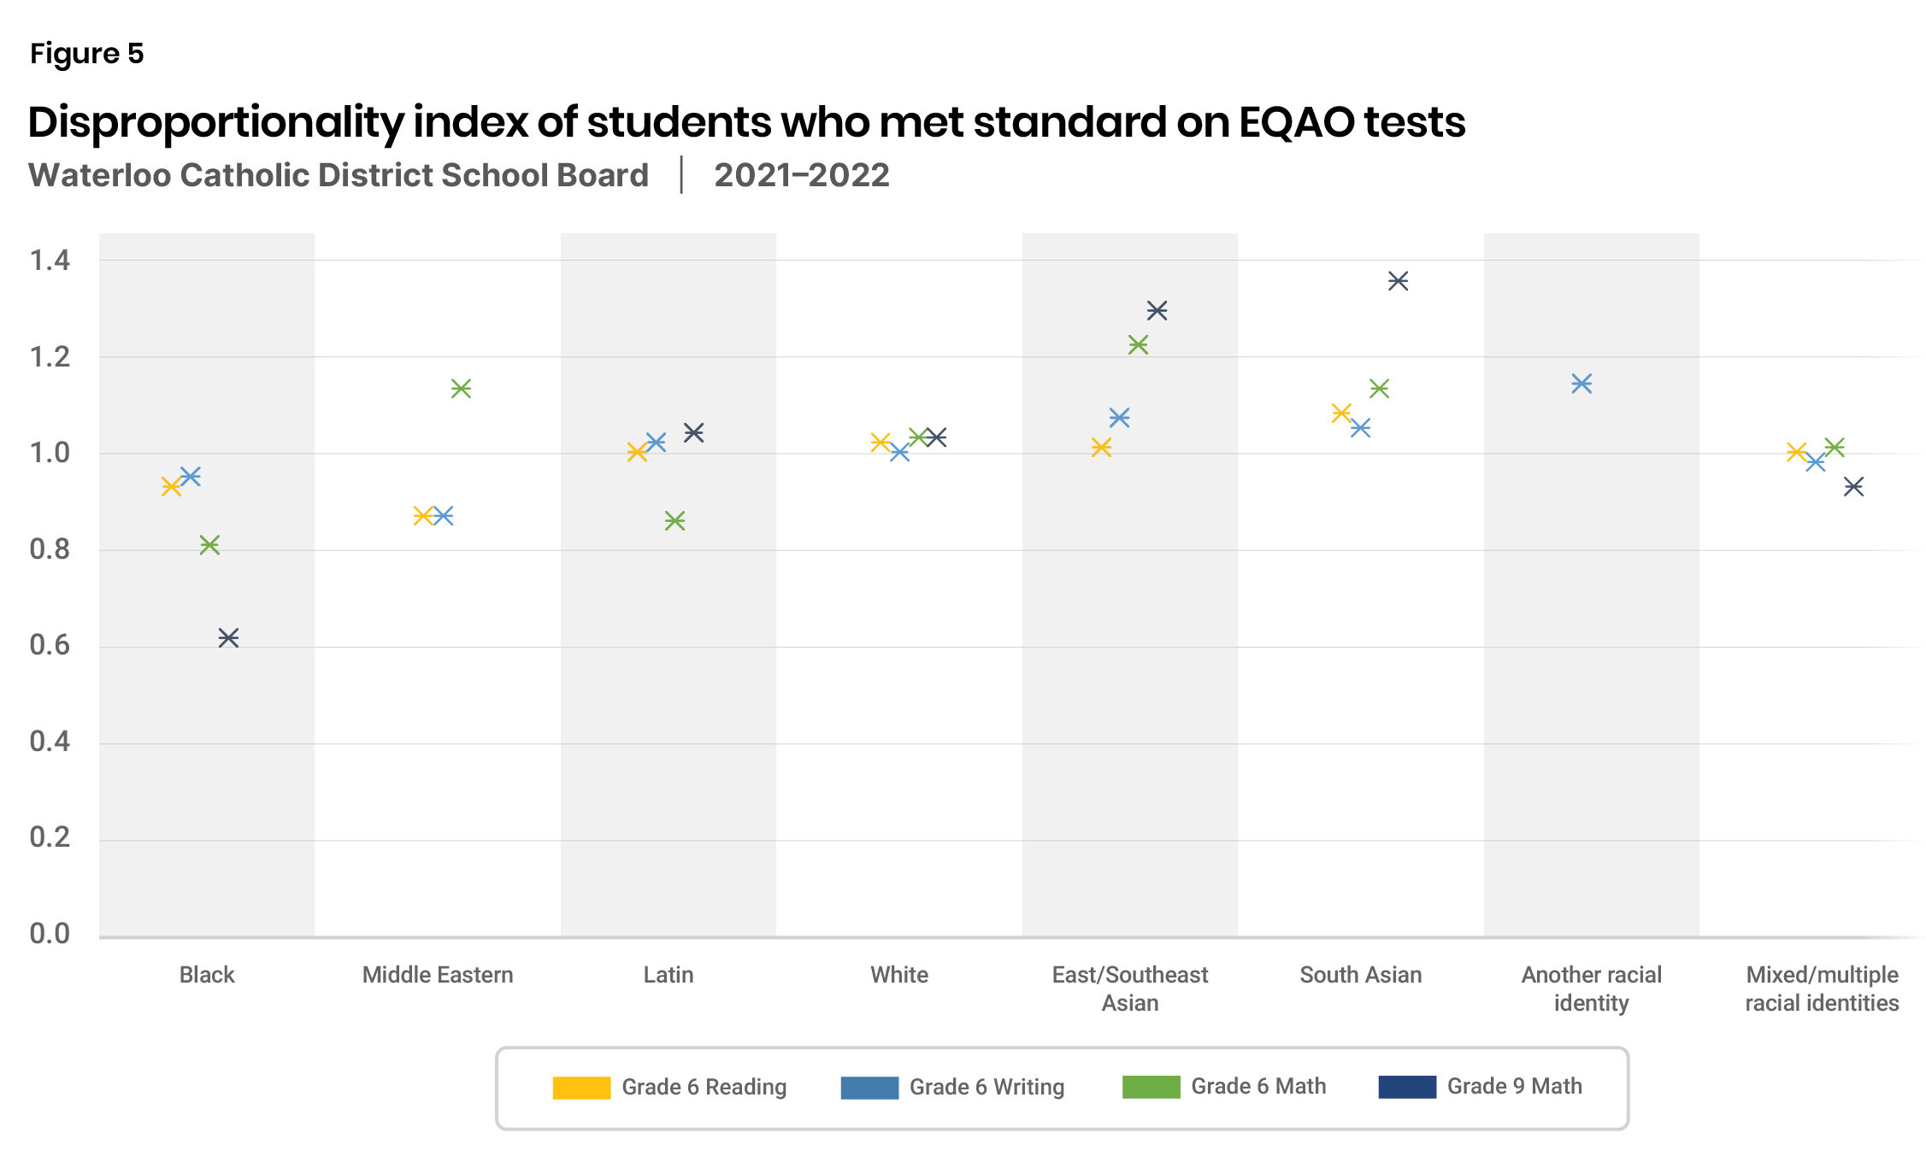The height and width of the screenshot is (1162, 1926).
Task: Click the blue Grade 6 Writing legend swatch
Action: (869, 1087)
